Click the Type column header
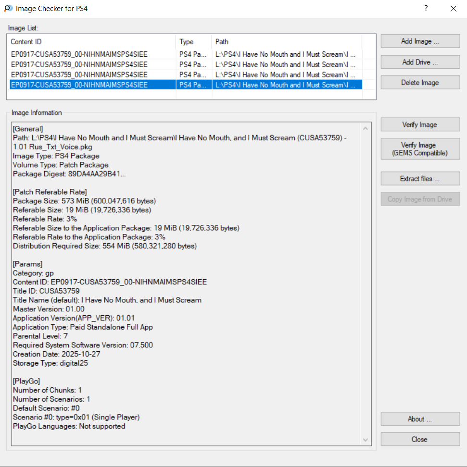467x467 pixels. pos(194,42)
